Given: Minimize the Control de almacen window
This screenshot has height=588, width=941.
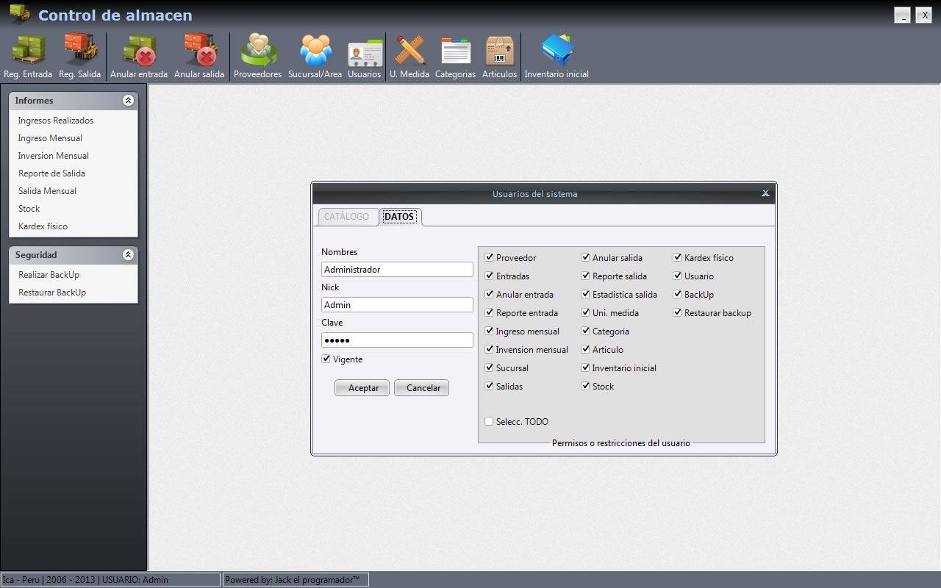Looking at the screenshot, I should [x=903, y=15].
